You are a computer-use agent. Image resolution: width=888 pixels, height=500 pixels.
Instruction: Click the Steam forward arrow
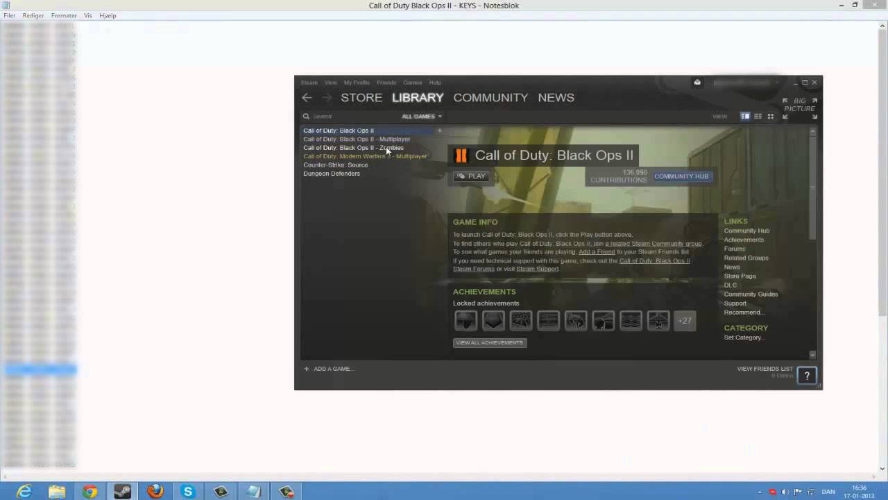(327, 98)
